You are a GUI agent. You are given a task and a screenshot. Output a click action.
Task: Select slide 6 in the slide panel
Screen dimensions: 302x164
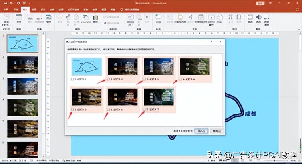22,150
